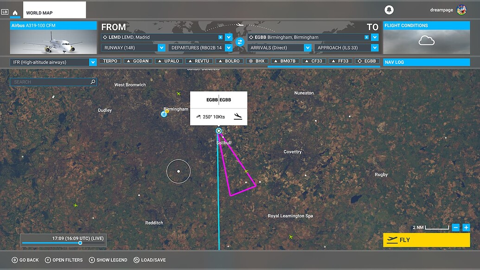Zoom in with the plus map icon
Image resolution: width=480 pixels, height=270 pixels.
coord(467,227)
